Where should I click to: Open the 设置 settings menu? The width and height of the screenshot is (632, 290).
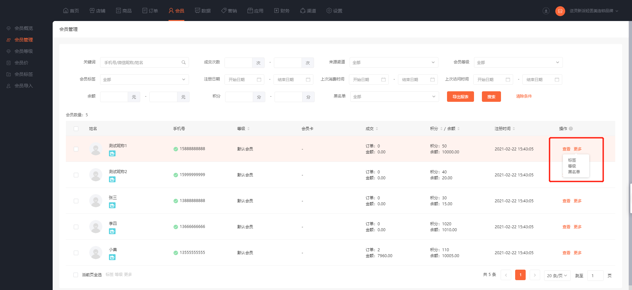pos(334,11)
